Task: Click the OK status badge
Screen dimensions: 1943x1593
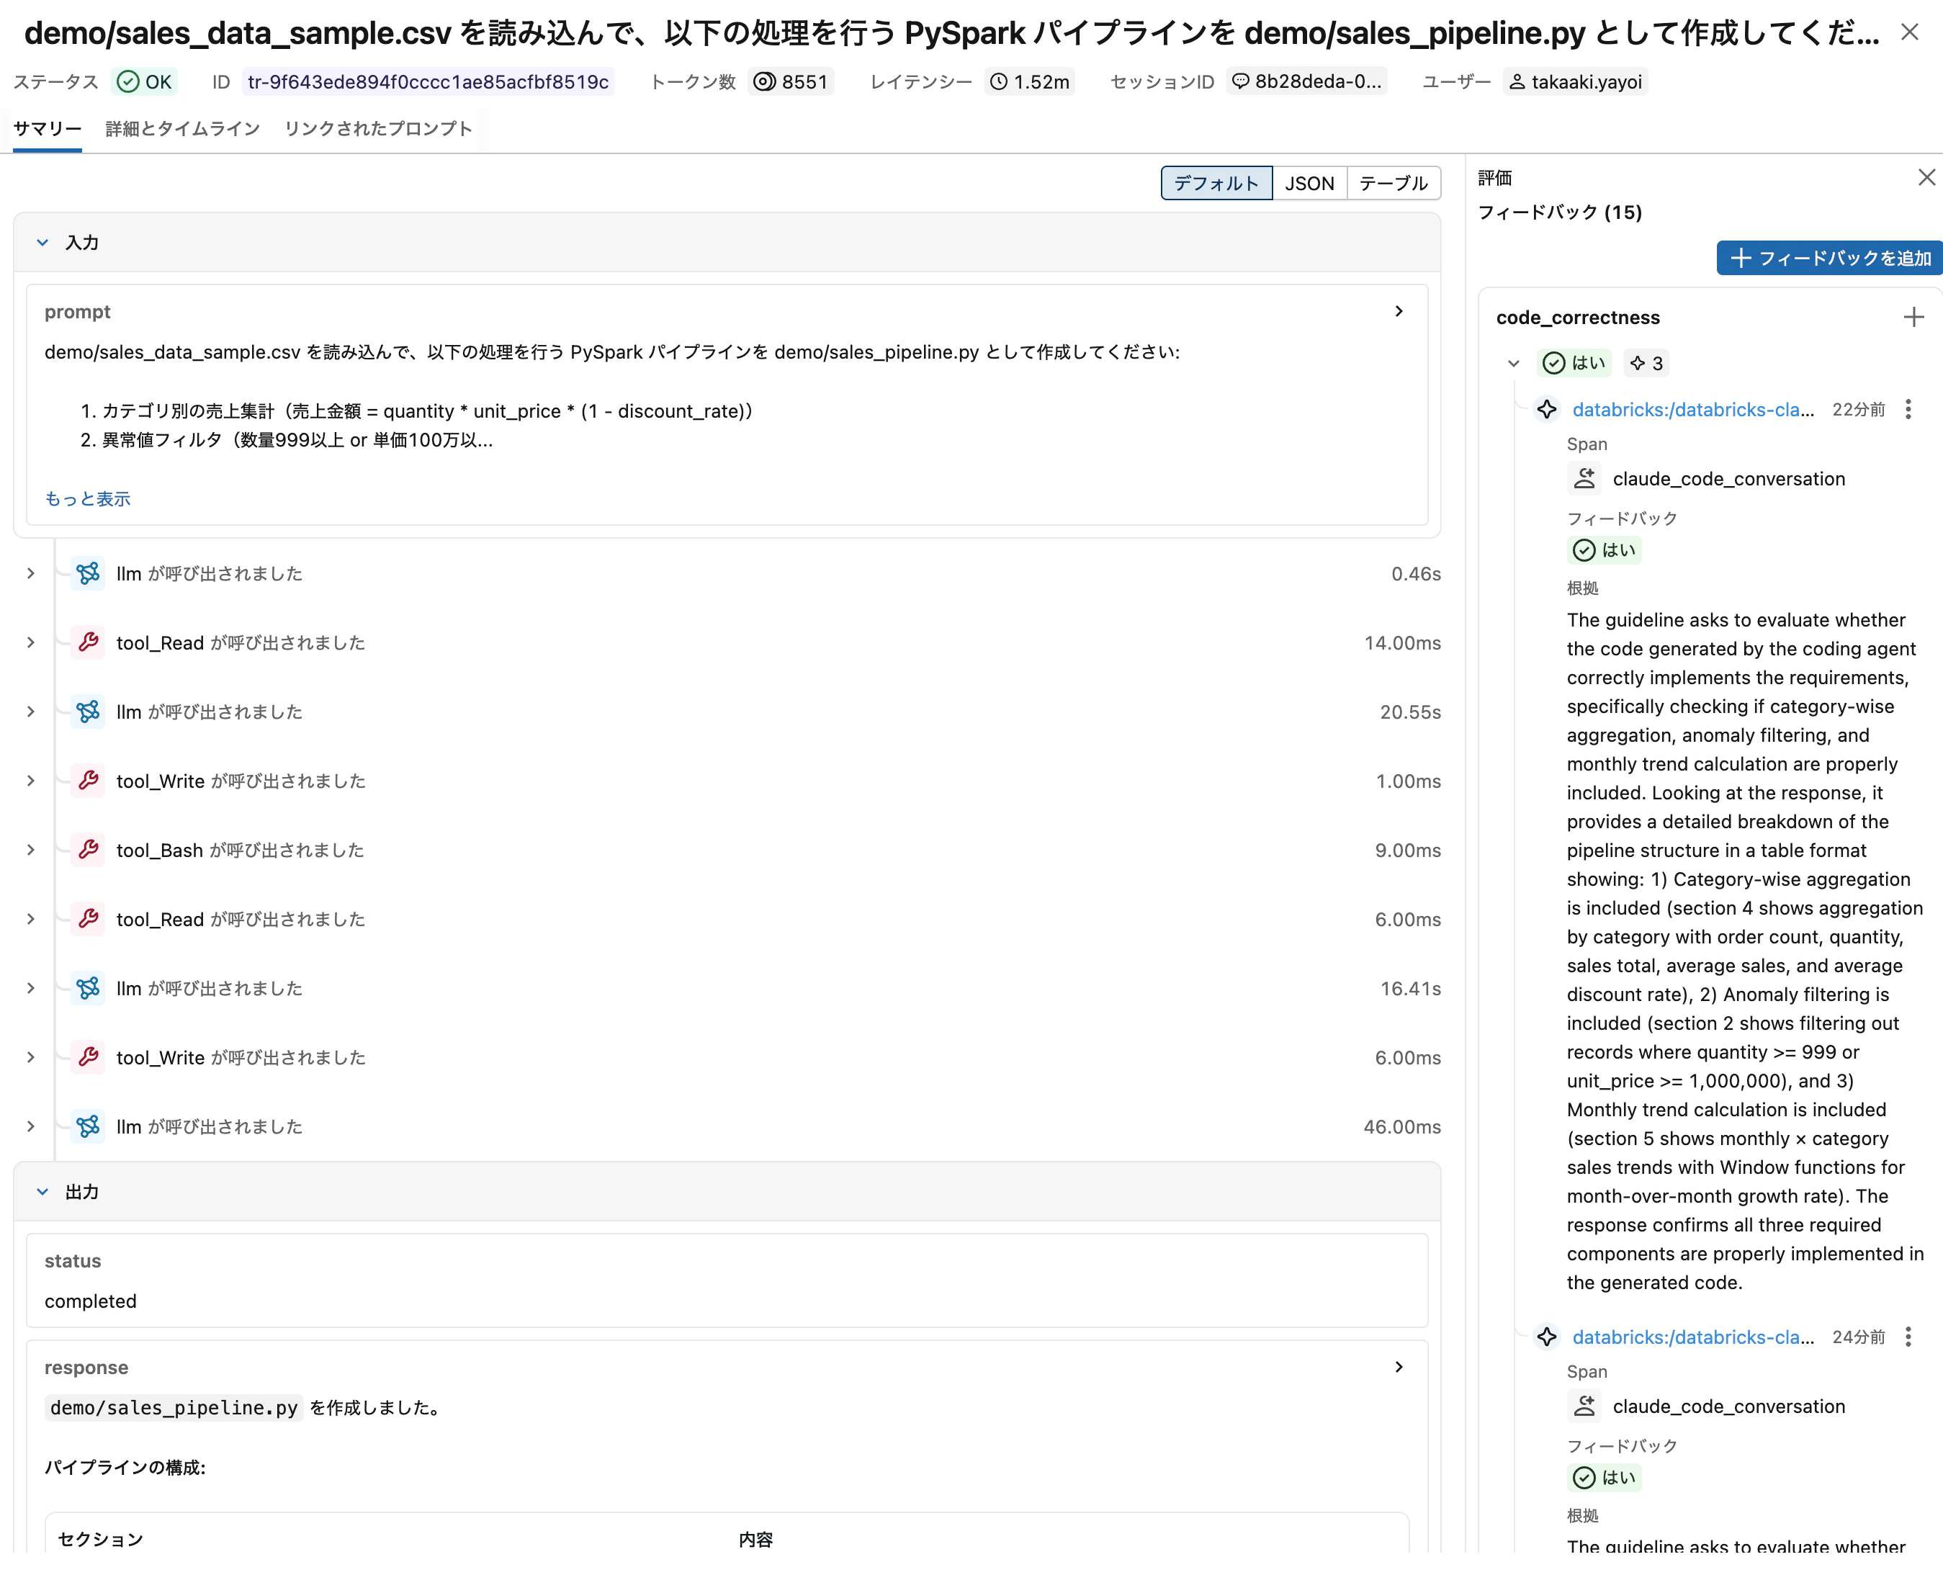Action: (145, 81)
